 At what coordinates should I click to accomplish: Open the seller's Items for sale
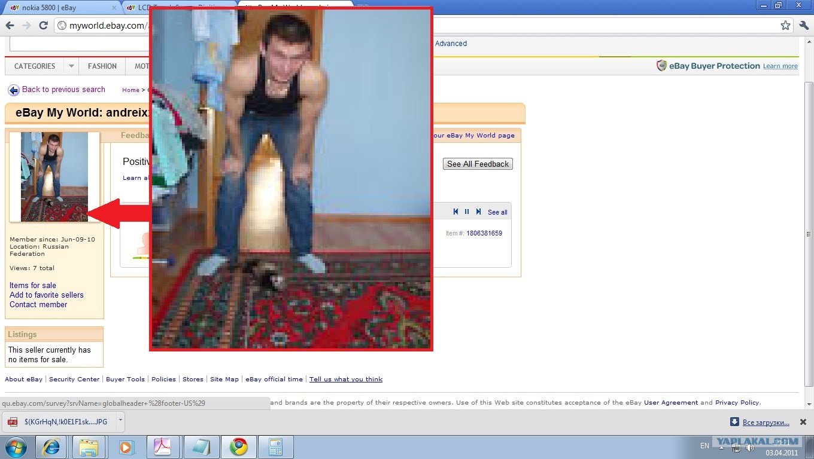pyautogui.click(x=33, y=285)
